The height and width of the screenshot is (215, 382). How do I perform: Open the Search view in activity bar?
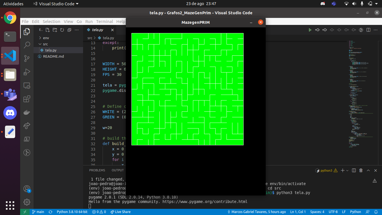tap(27, 45)
